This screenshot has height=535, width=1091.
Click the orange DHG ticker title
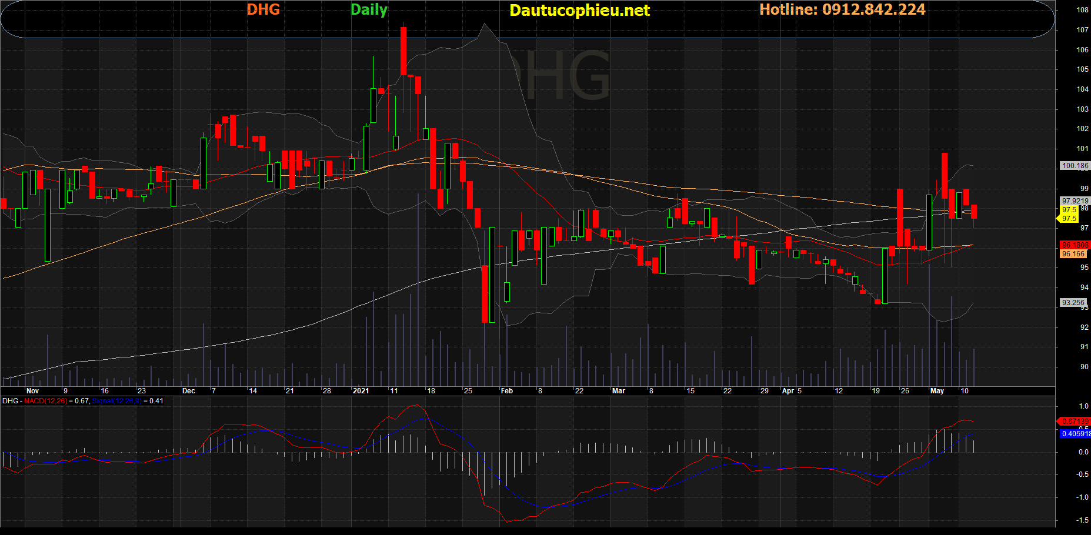pos(263,9)
